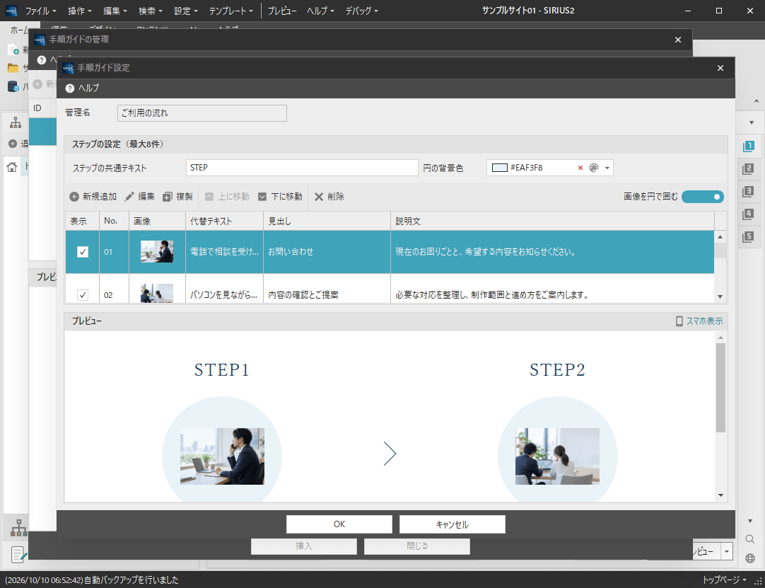Viewport: 765px width, 588px height.
Task: Select right sidebar panel icon 3
Action: tap(748, 192)
